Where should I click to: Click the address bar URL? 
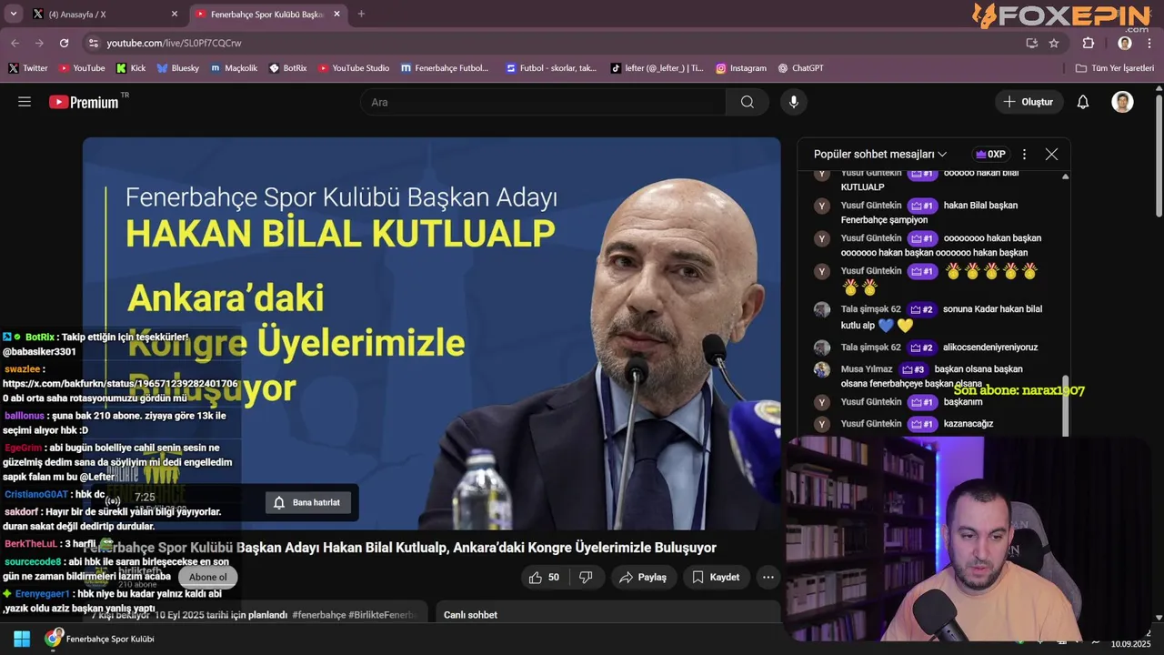[x=174, y=43]
